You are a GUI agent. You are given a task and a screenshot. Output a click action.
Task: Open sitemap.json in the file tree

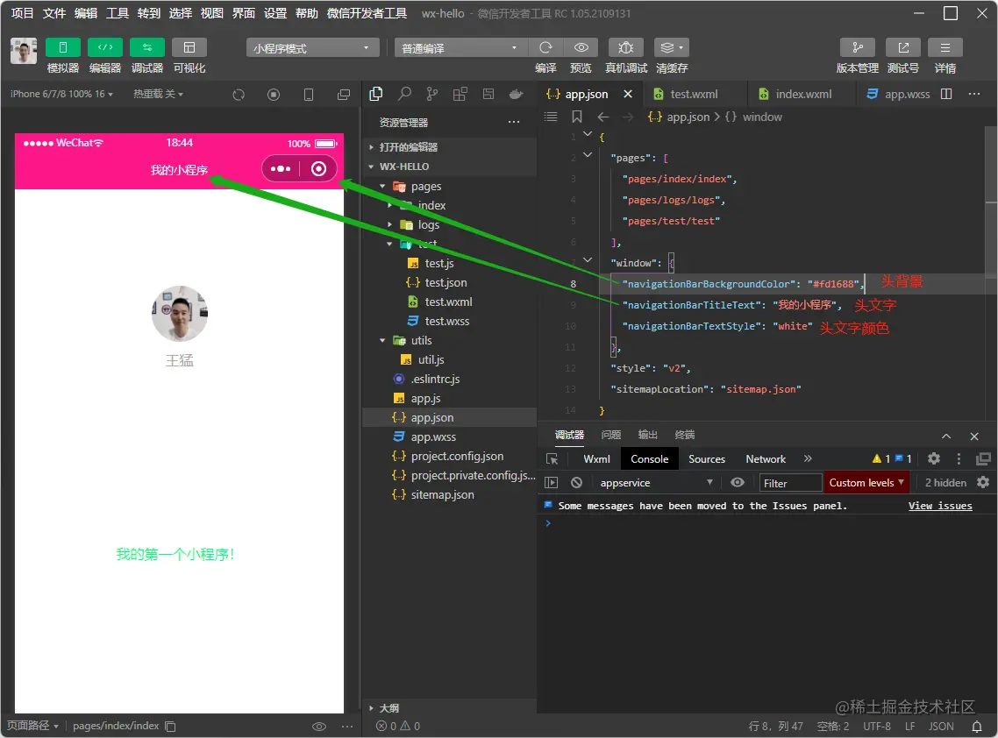click(x=449, y=494)
